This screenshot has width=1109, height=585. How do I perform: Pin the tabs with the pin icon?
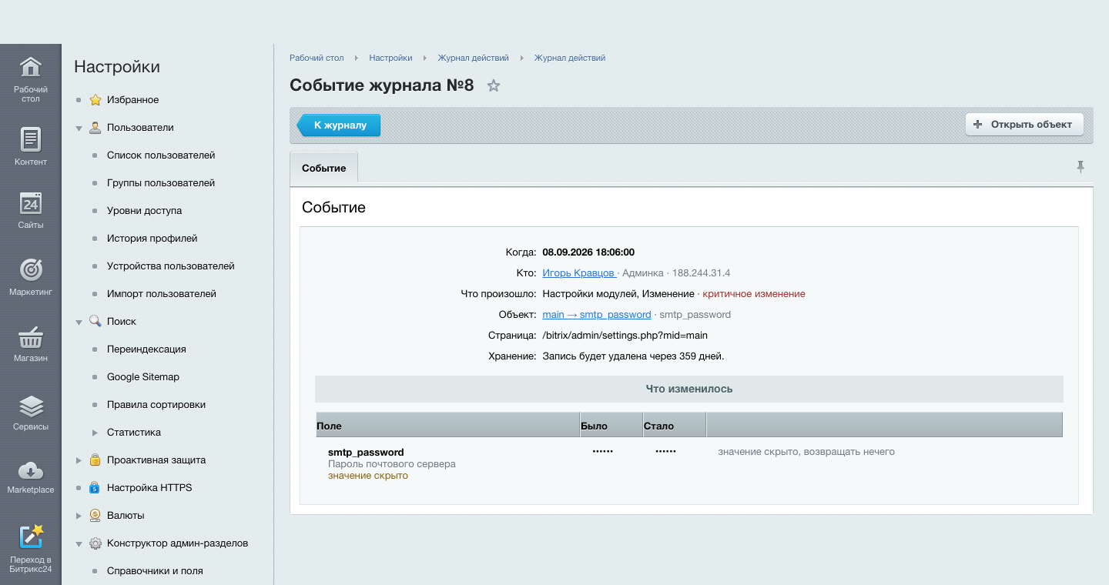[x=1081, y=166]
